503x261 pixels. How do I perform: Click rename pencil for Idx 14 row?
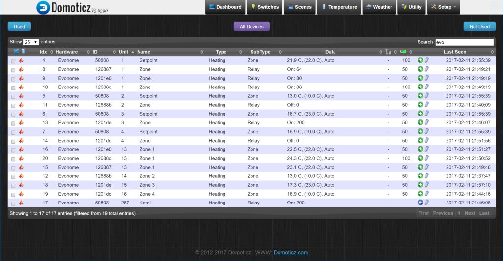point(427,140)
